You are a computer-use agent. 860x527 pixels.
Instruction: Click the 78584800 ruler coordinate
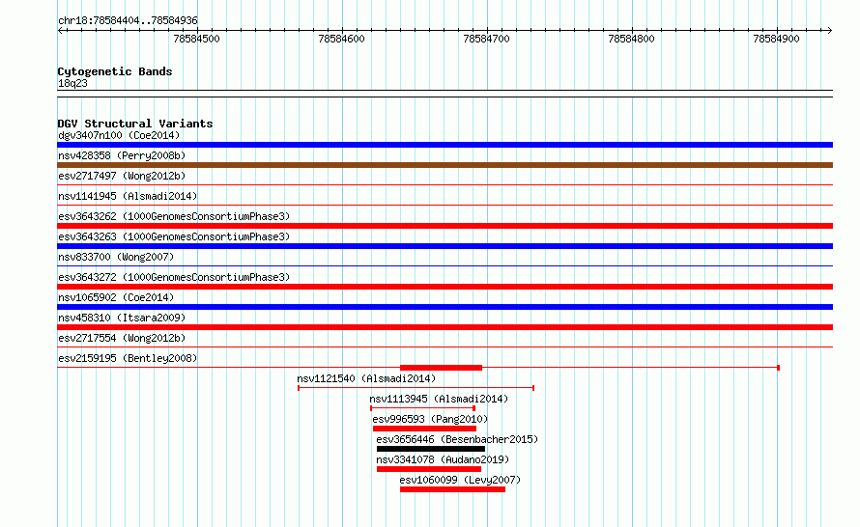tap(631, 39)
